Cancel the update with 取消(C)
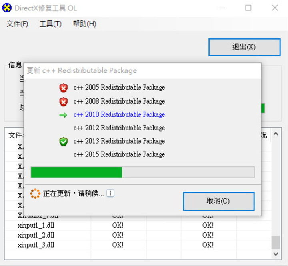 coord(219,201)
